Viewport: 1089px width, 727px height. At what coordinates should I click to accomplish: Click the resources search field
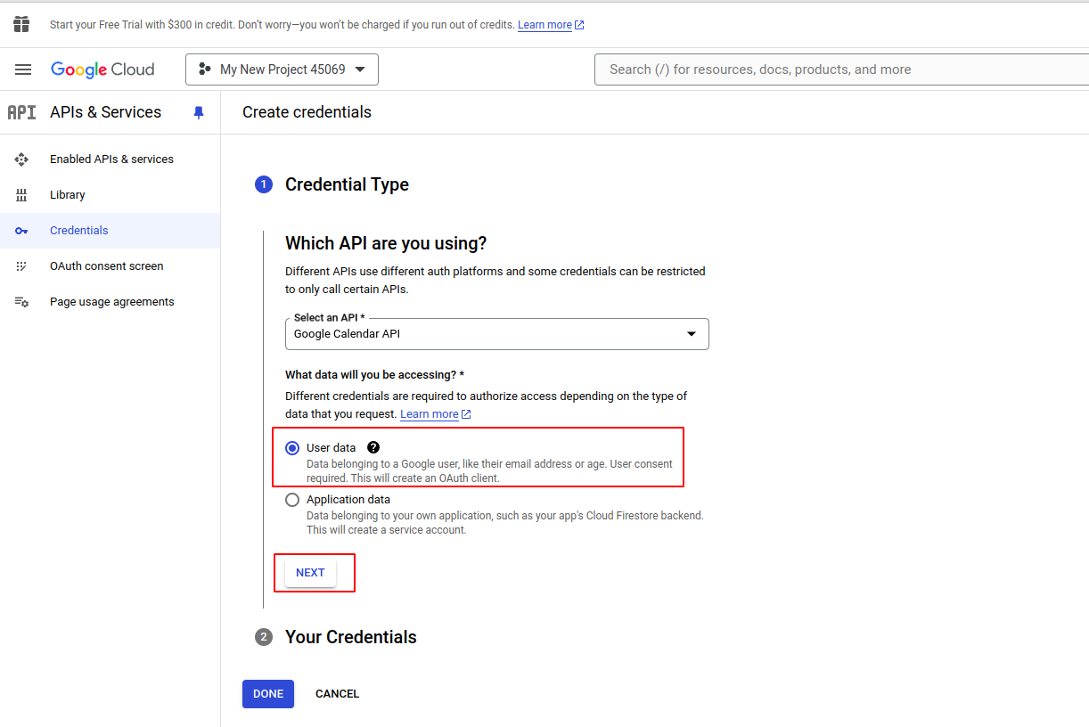tap(838, 69)
